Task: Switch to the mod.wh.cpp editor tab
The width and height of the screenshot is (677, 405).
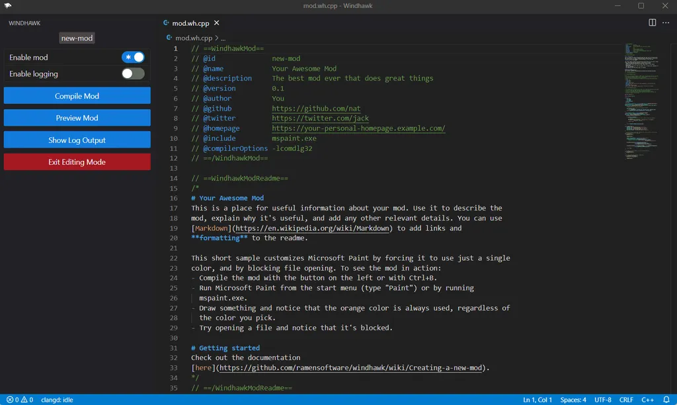Action: click(192, 22)
